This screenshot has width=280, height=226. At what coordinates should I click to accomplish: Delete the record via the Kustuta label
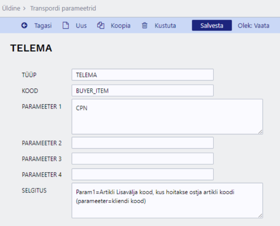[x=165, y=26]
